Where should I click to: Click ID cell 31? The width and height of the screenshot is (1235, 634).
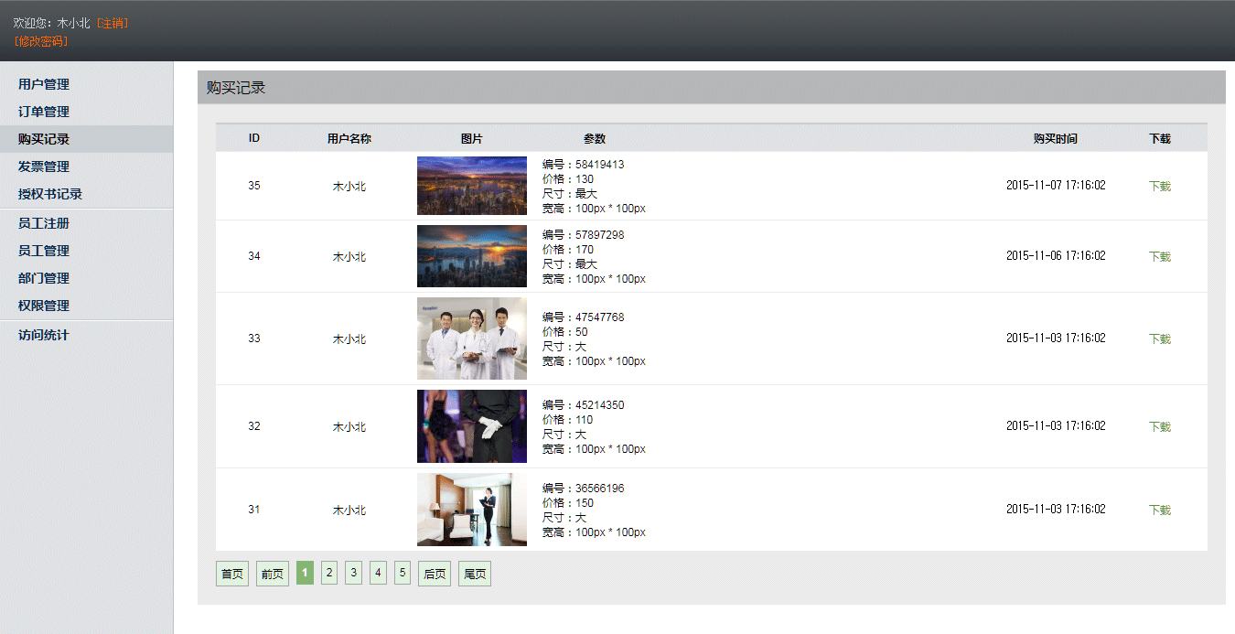click(254, 510)
